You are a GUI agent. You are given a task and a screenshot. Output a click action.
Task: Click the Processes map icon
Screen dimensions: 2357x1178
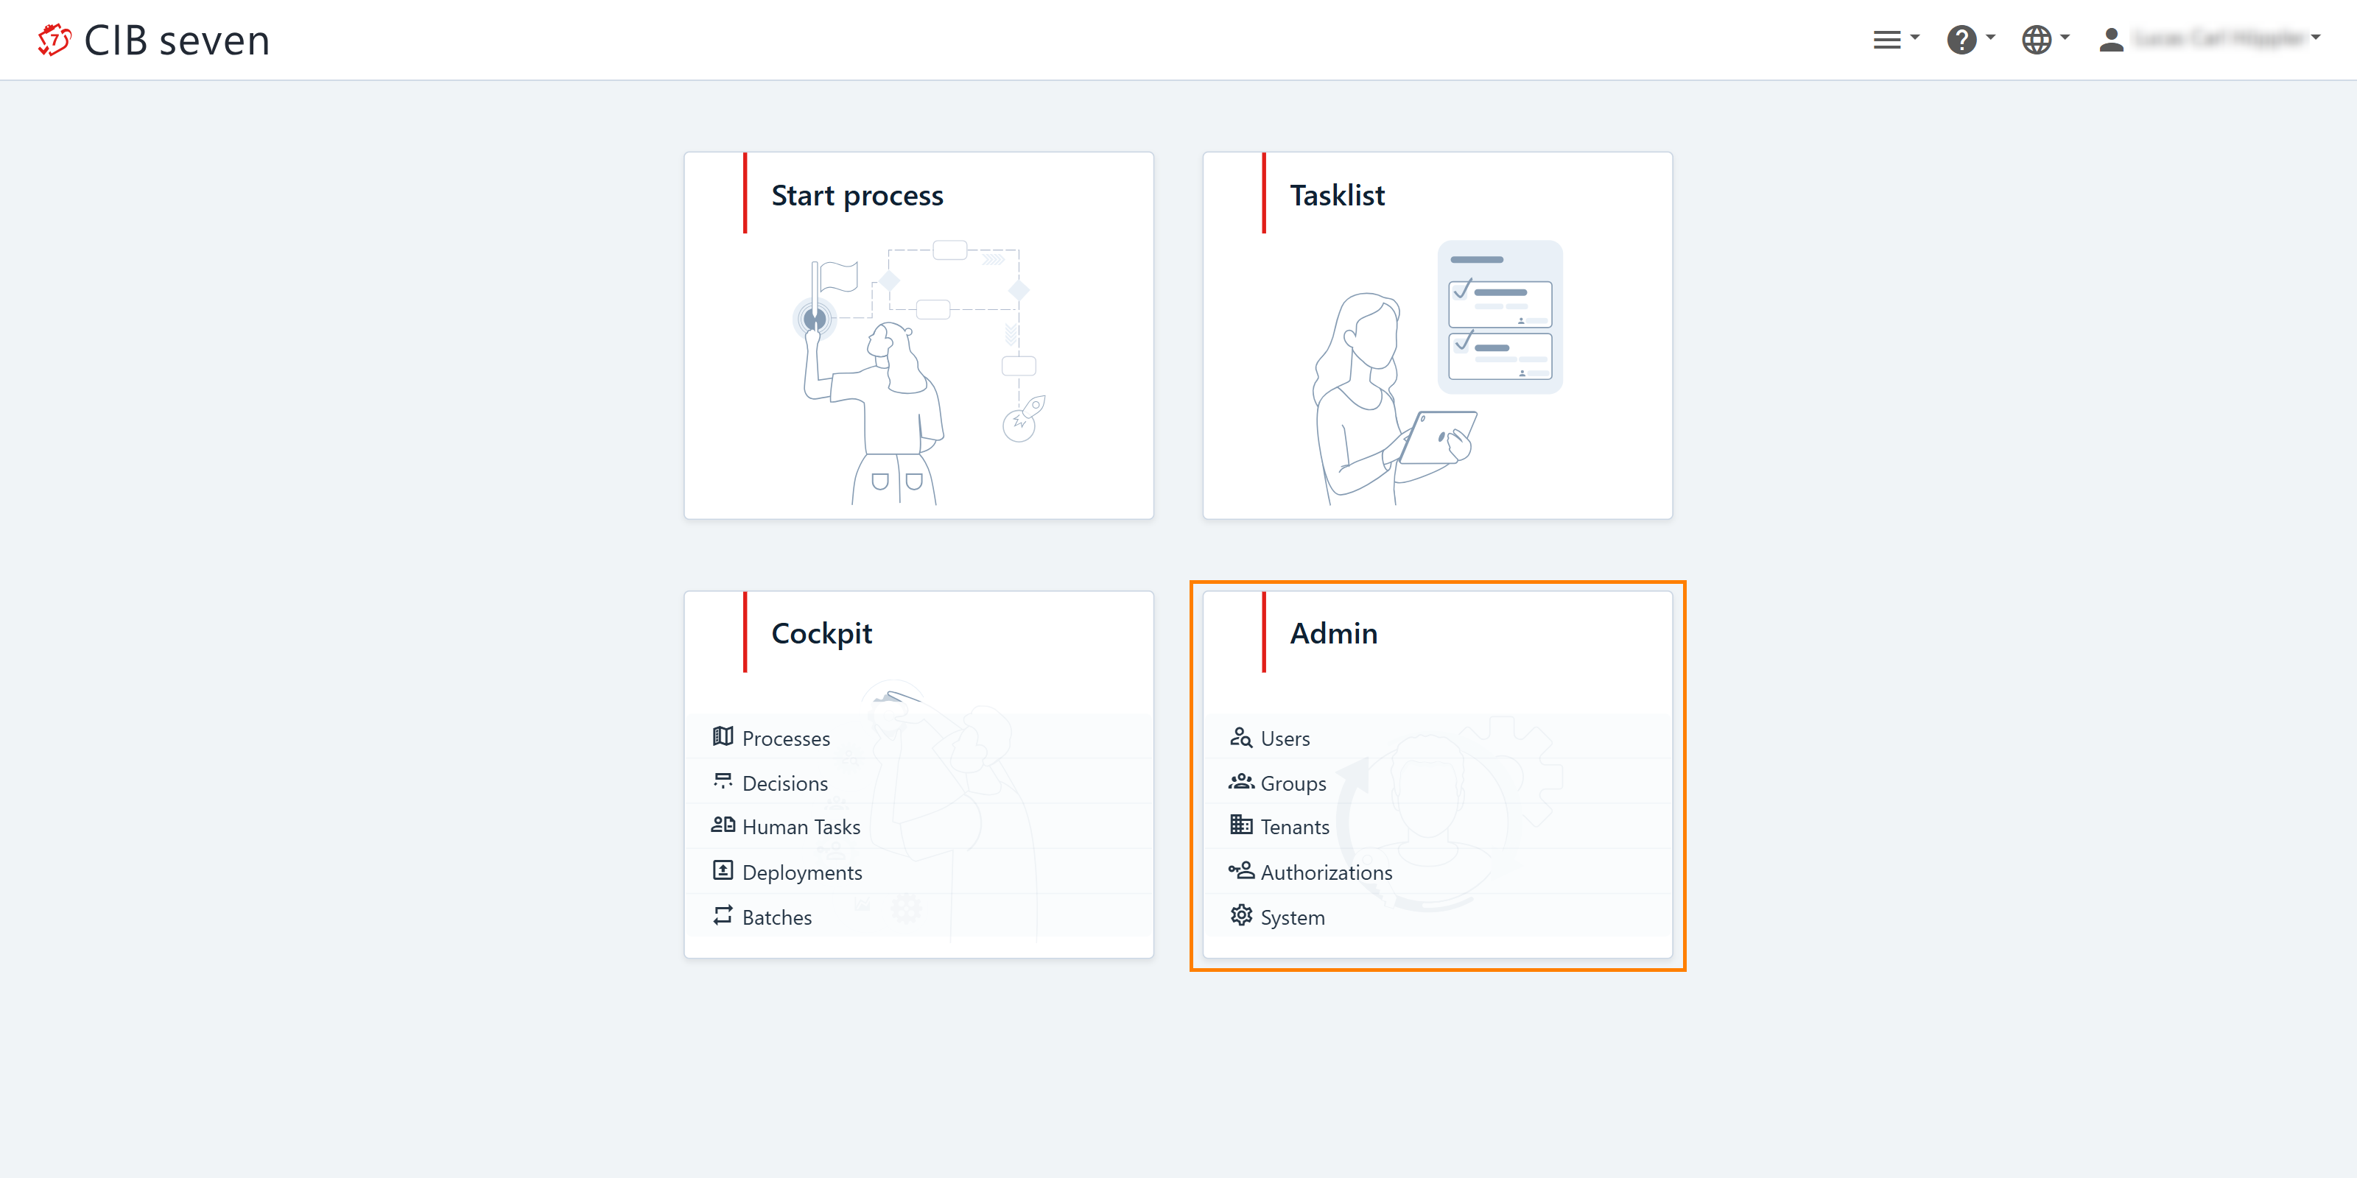click(723, 736)
